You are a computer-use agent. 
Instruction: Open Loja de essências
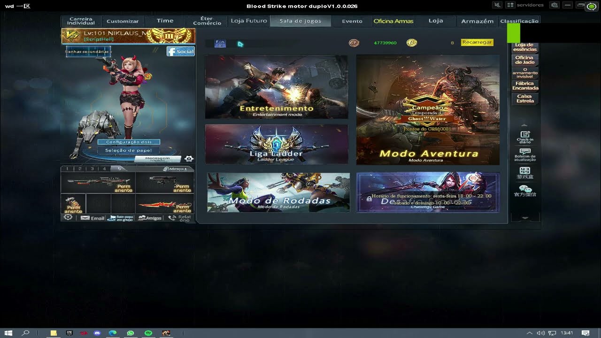point(525,47)
